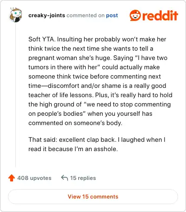Image resolution: width=186 pixels, height=212 pixels.
Task: Open the creaky-joints user profile
Action: (46, 15)
